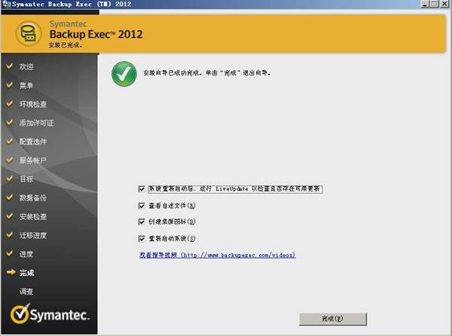Click the yellow arrow beside 完成 step
452x336 pixels.
[10, 273]
